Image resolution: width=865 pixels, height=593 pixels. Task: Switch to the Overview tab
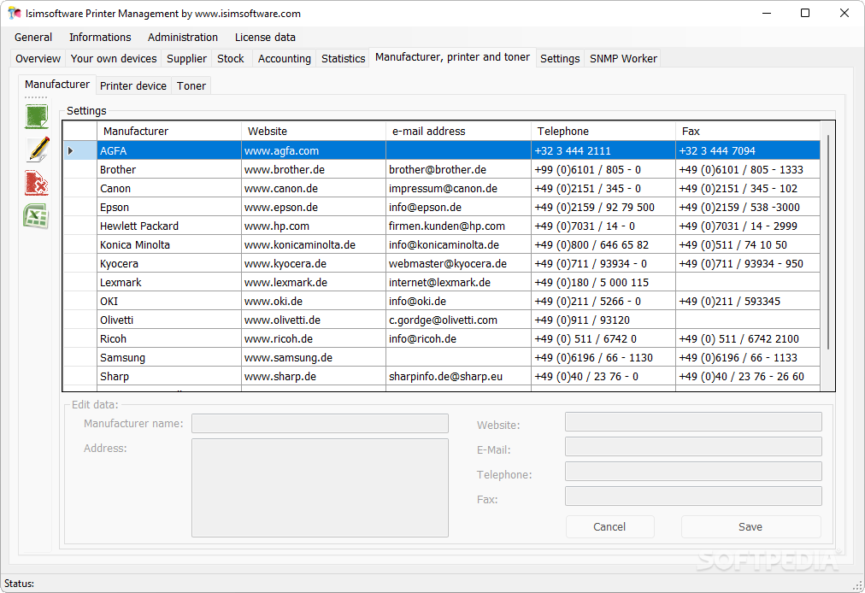[38, 58]
